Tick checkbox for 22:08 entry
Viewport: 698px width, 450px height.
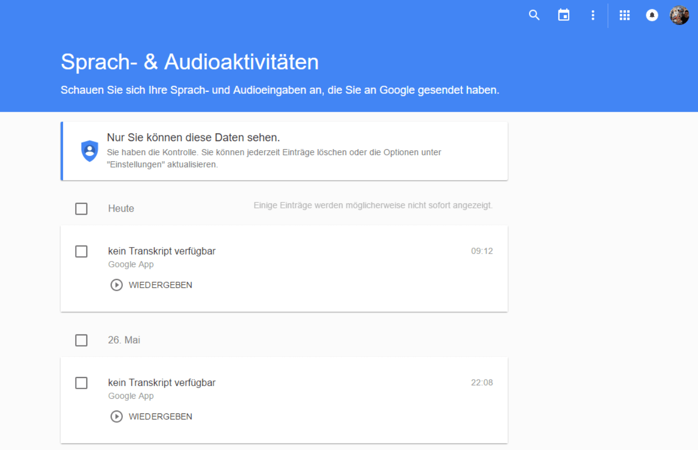tap(81, 383)
